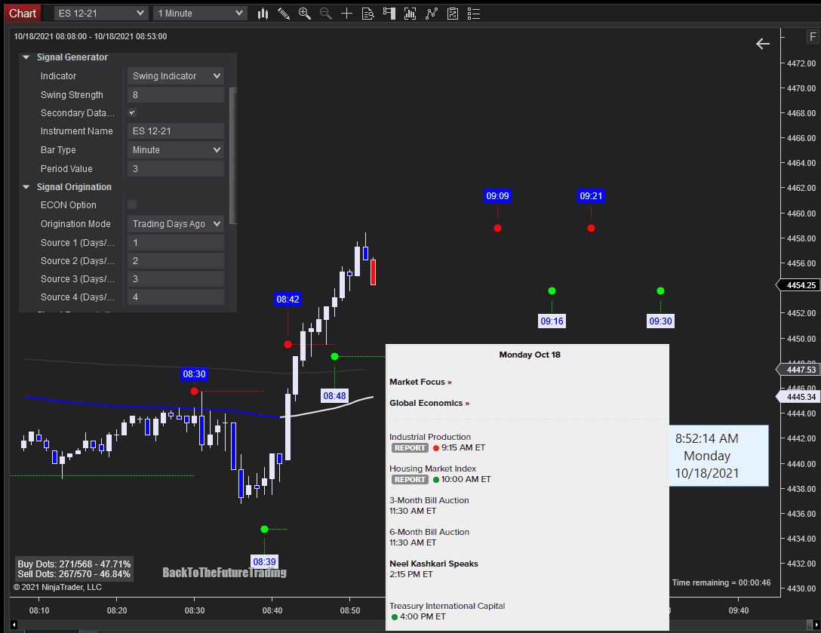Click the 08:39 buy signal label
The image size is (821, 633).
pyautogui.click(x=264, y=562)
